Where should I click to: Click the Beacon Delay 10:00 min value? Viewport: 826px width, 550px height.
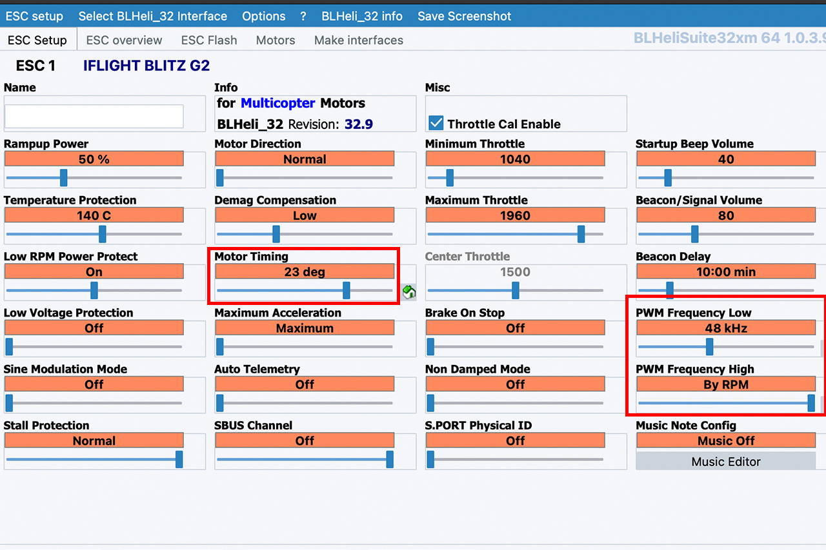pyautogui.click(x=726, y=271)
